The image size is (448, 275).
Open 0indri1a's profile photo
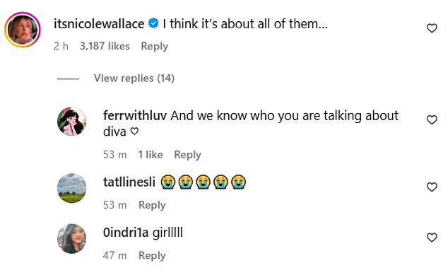point(71,239)
